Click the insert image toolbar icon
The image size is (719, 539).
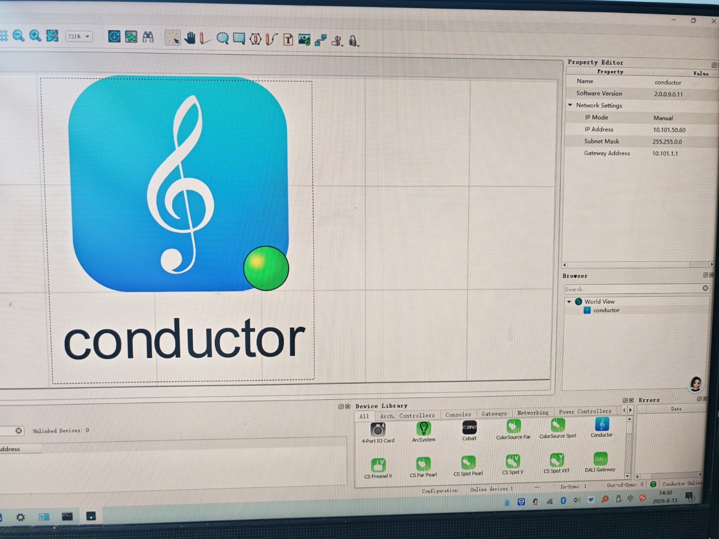coord(304,40)
